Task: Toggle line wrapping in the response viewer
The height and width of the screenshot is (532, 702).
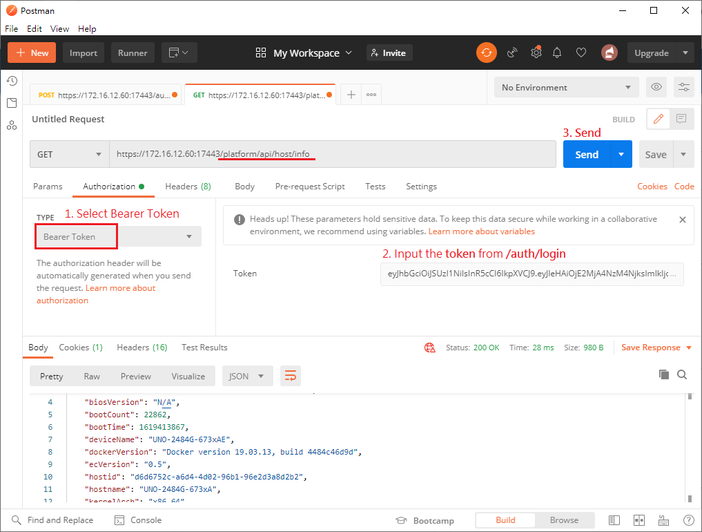Action: (290, 376)
